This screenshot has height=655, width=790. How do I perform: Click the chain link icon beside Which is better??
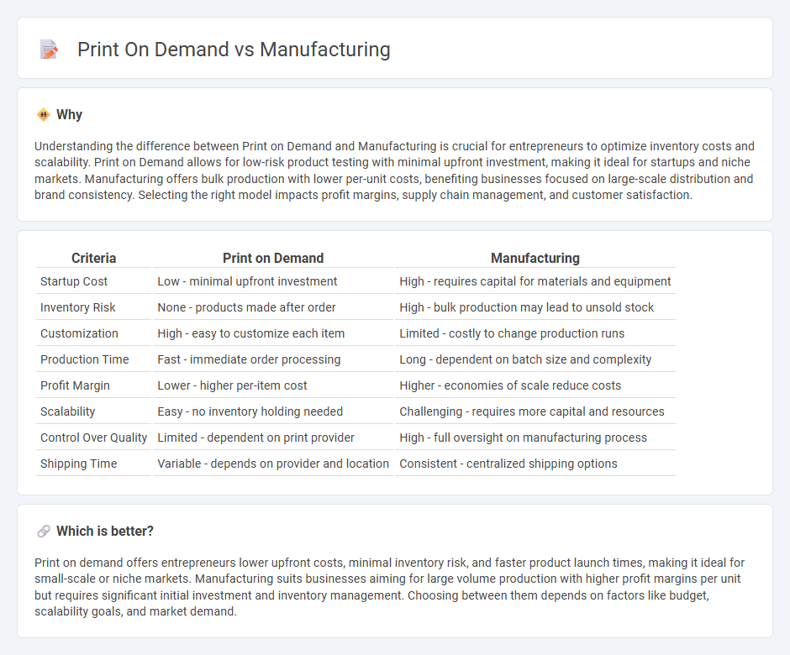(x=44, y=532)
